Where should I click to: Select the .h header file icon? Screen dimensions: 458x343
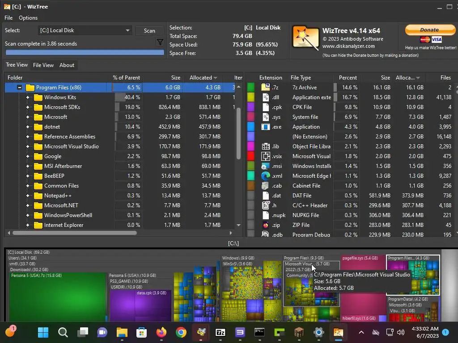[266, 205]
